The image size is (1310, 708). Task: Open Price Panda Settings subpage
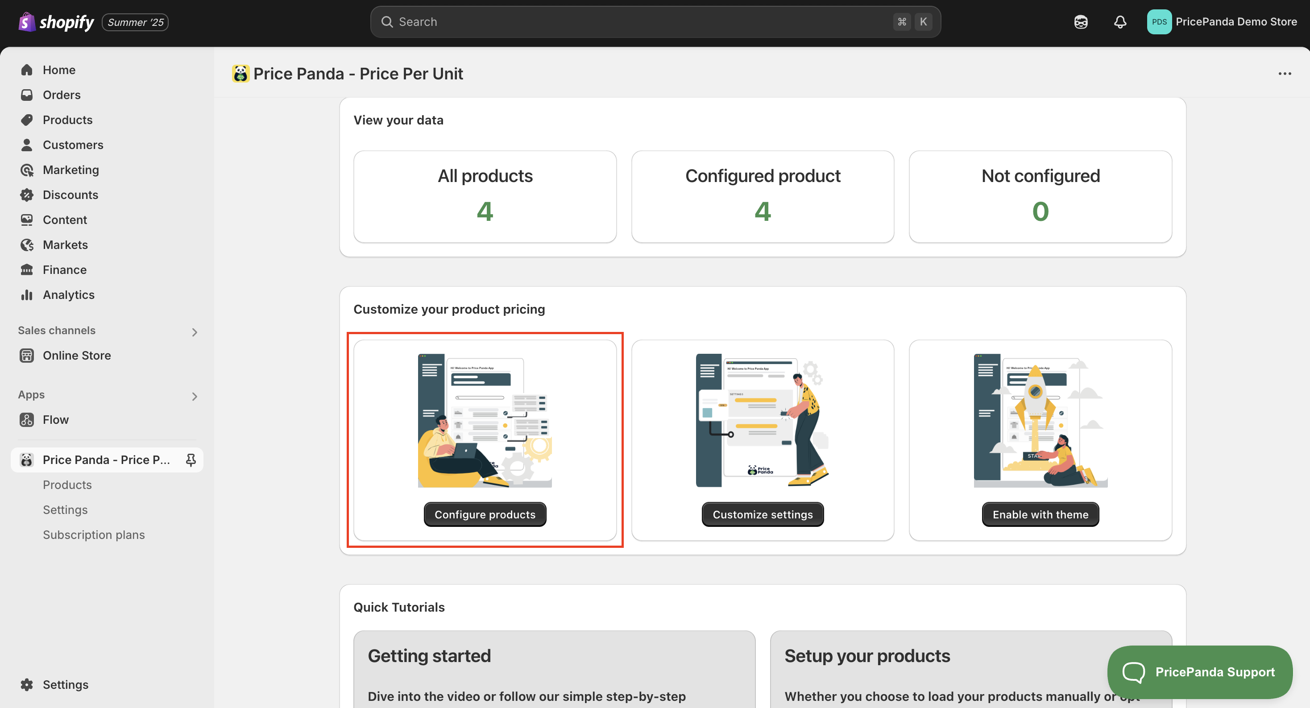[x=65, y=509]
